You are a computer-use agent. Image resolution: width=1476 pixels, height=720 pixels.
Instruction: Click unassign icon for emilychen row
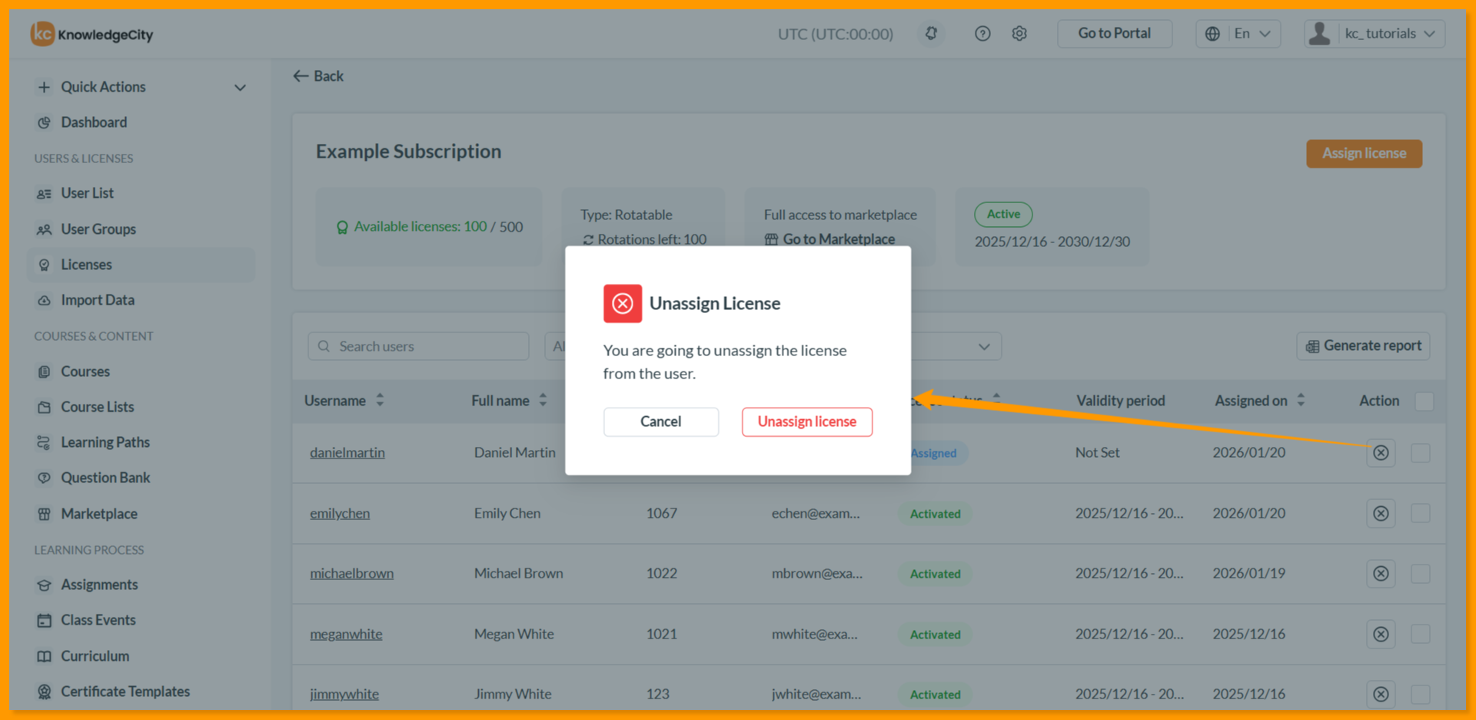pyautogui.click(x=1381, y=513)
